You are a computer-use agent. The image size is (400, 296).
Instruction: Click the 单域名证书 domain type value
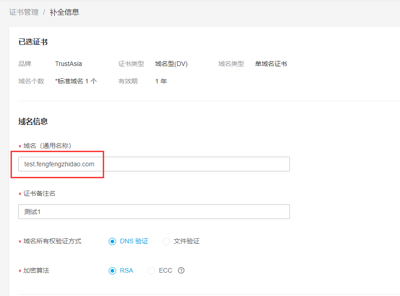click(x=271, y=64)
